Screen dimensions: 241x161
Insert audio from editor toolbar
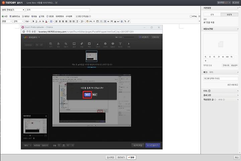(x=50, y=16)
